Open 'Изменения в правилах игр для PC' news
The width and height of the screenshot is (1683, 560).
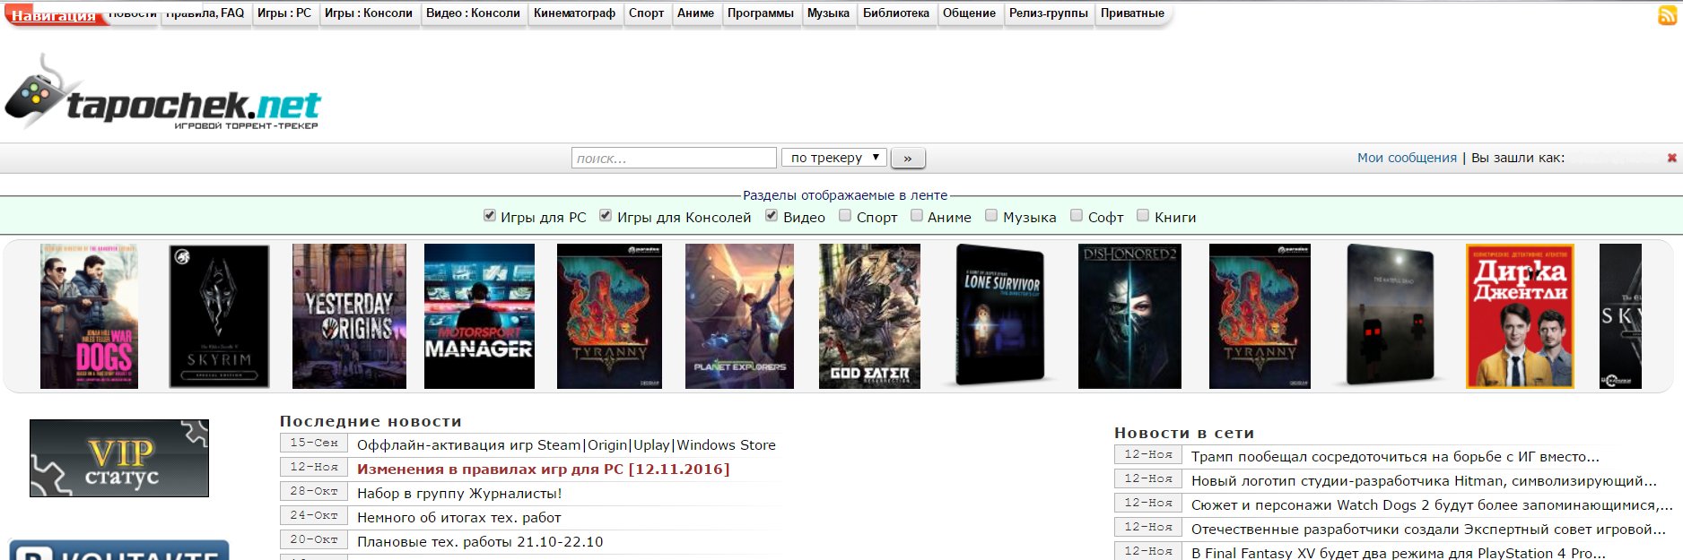coord(543,470)
